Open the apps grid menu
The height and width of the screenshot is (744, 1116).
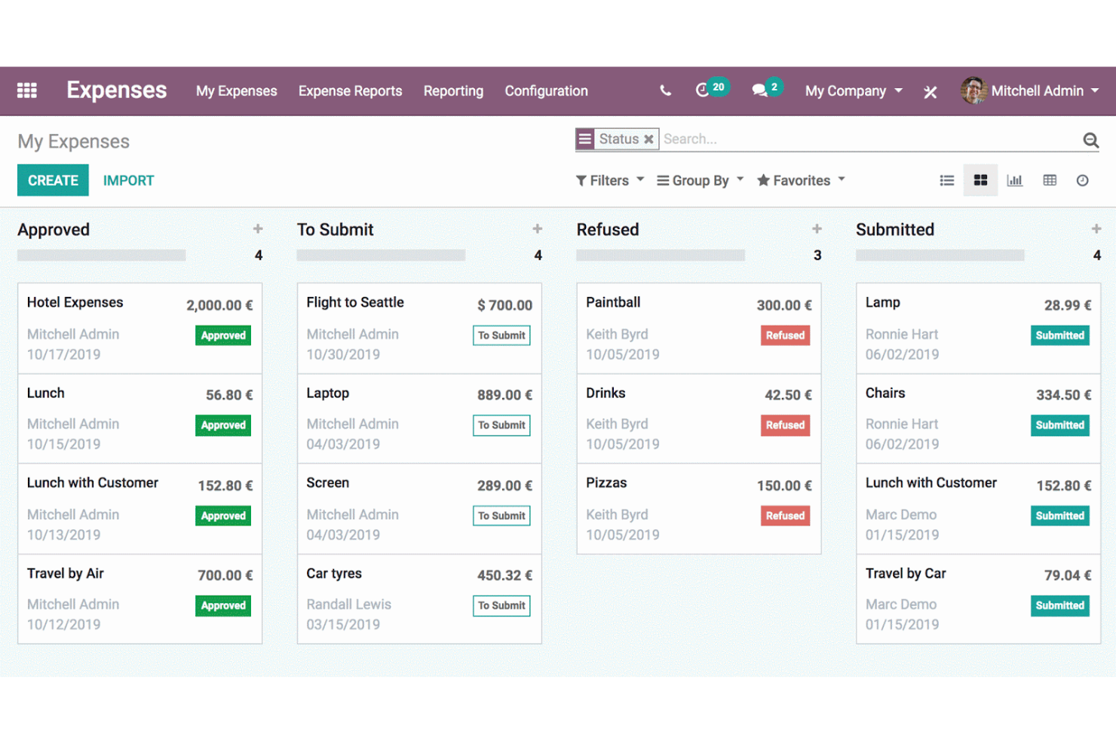point(27,90)
